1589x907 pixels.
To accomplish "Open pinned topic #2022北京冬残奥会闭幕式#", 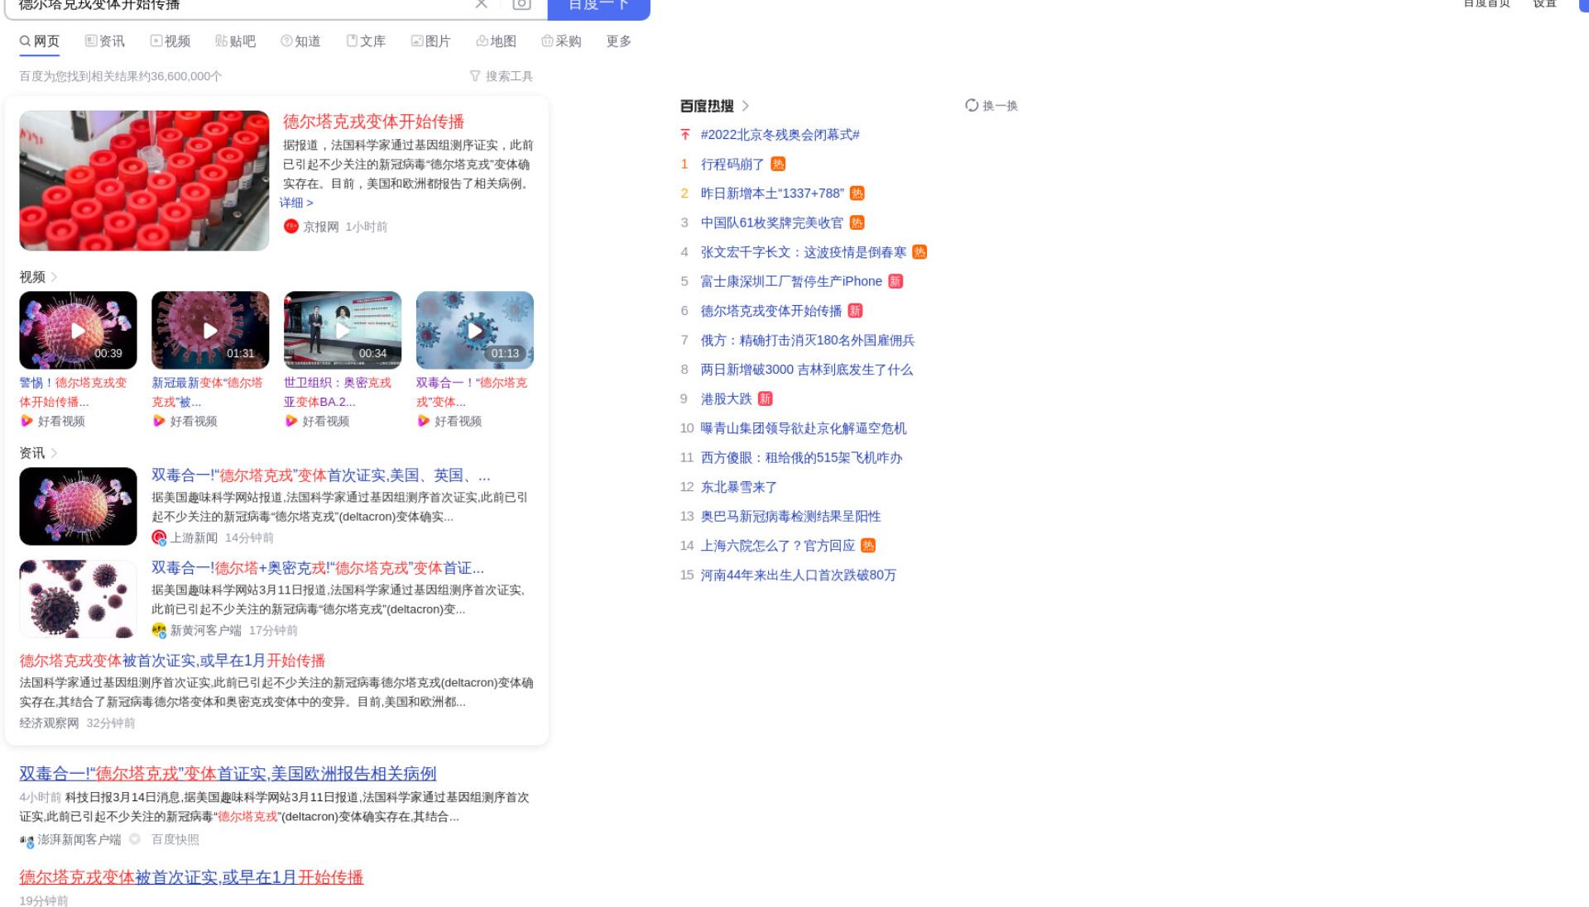I will click(780, 135).
